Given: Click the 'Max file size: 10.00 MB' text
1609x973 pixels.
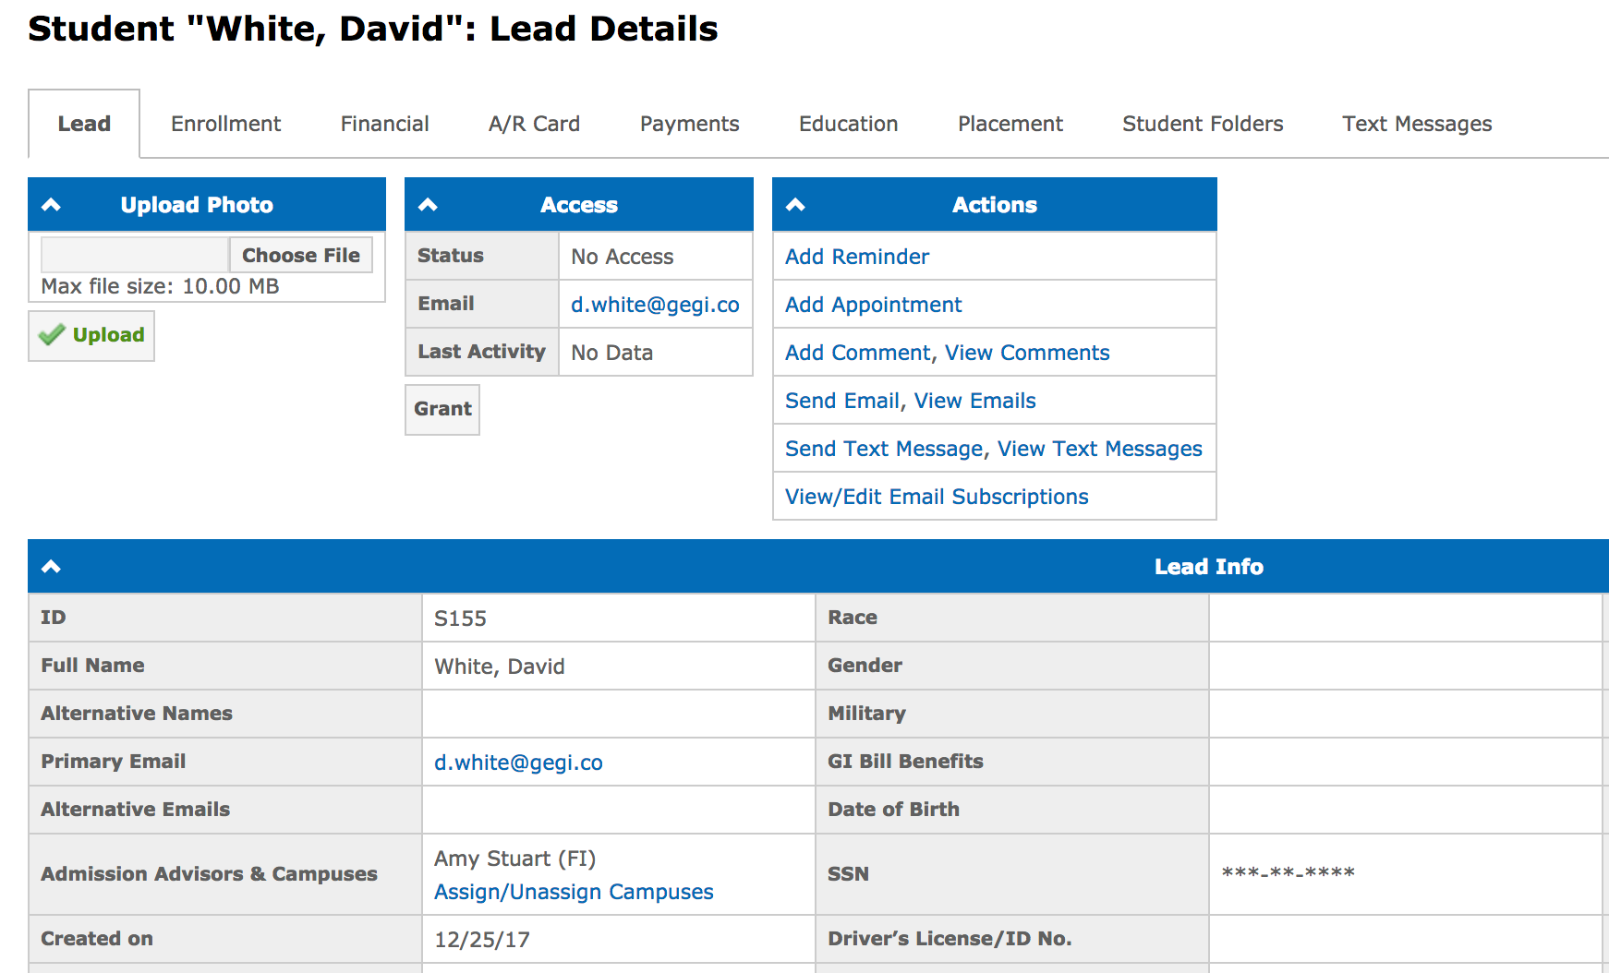Looking at the screenshot, I should 160,286.
